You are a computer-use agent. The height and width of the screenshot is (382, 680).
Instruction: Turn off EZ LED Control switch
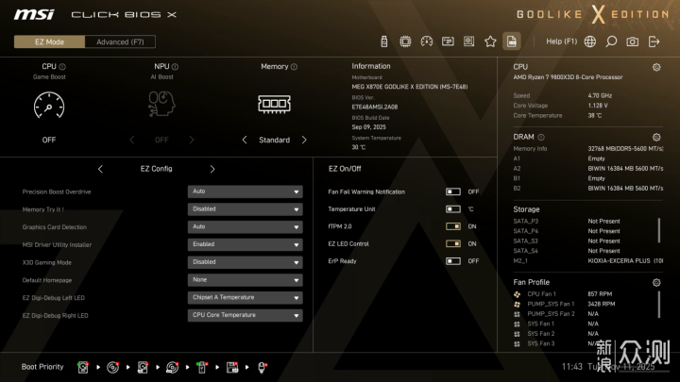tap(453, 244)
